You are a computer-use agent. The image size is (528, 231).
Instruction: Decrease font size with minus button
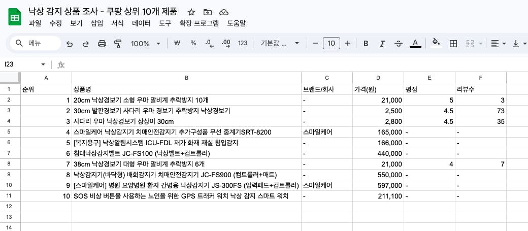(315, 44)
